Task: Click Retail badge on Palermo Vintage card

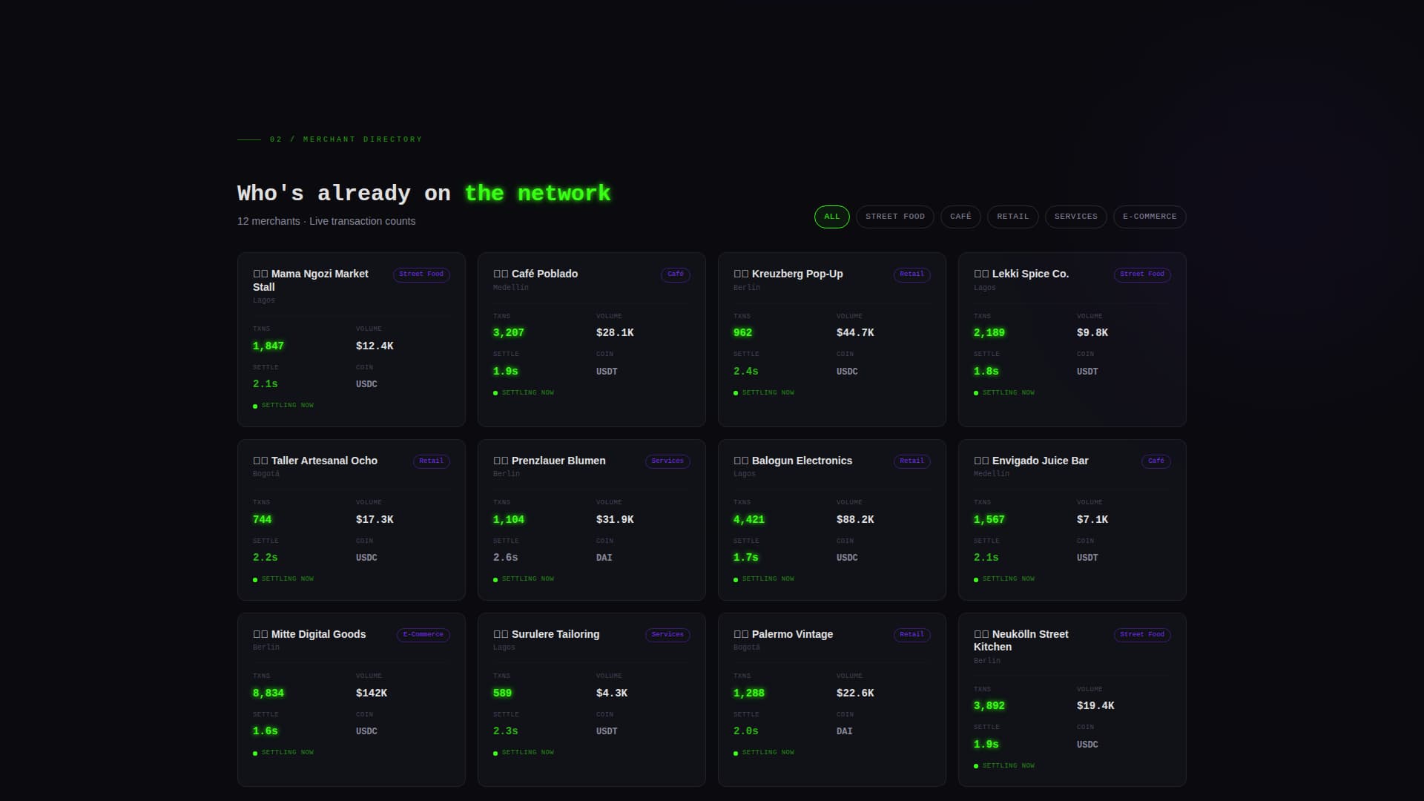Action: coord(912,635)
